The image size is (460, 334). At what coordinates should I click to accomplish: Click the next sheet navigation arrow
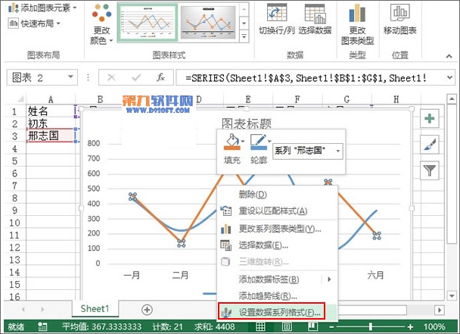pyautogui.click(x=42, y=309)
